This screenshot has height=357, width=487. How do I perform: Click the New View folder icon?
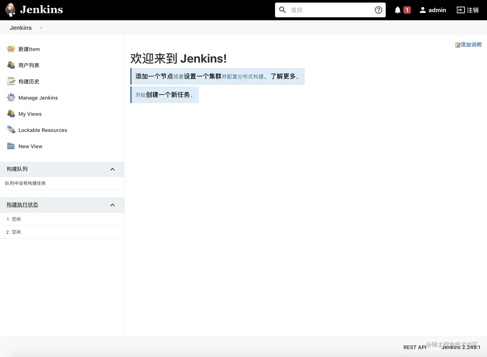coord(11,146)
